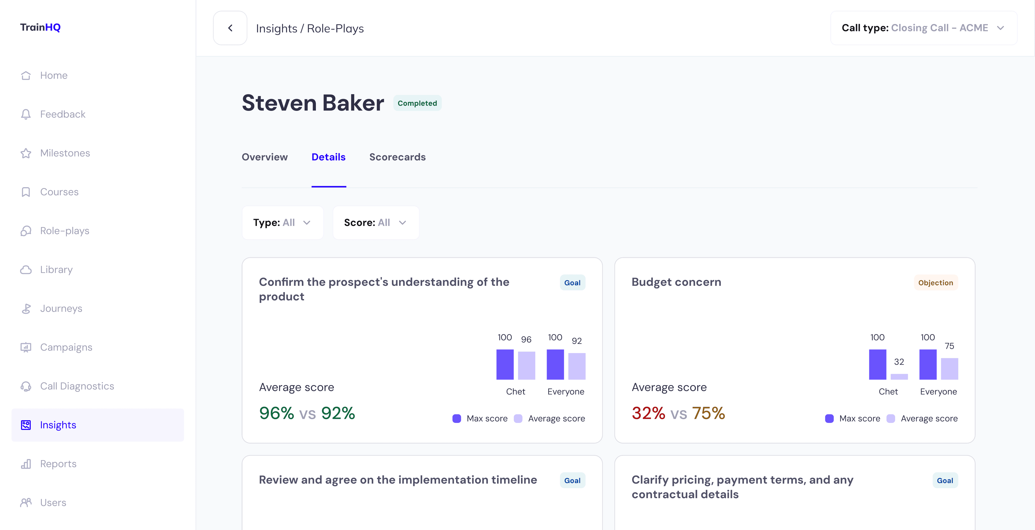Image resolution: width=1035 pixels, height=530 pixels.
Task: Open the Review implementation timeline card
Action: [398, 480]
